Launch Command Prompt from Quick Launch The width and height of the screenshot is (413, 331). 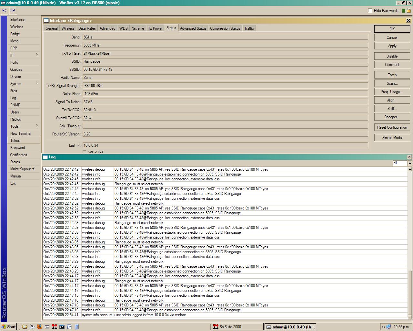pos(62,327)
